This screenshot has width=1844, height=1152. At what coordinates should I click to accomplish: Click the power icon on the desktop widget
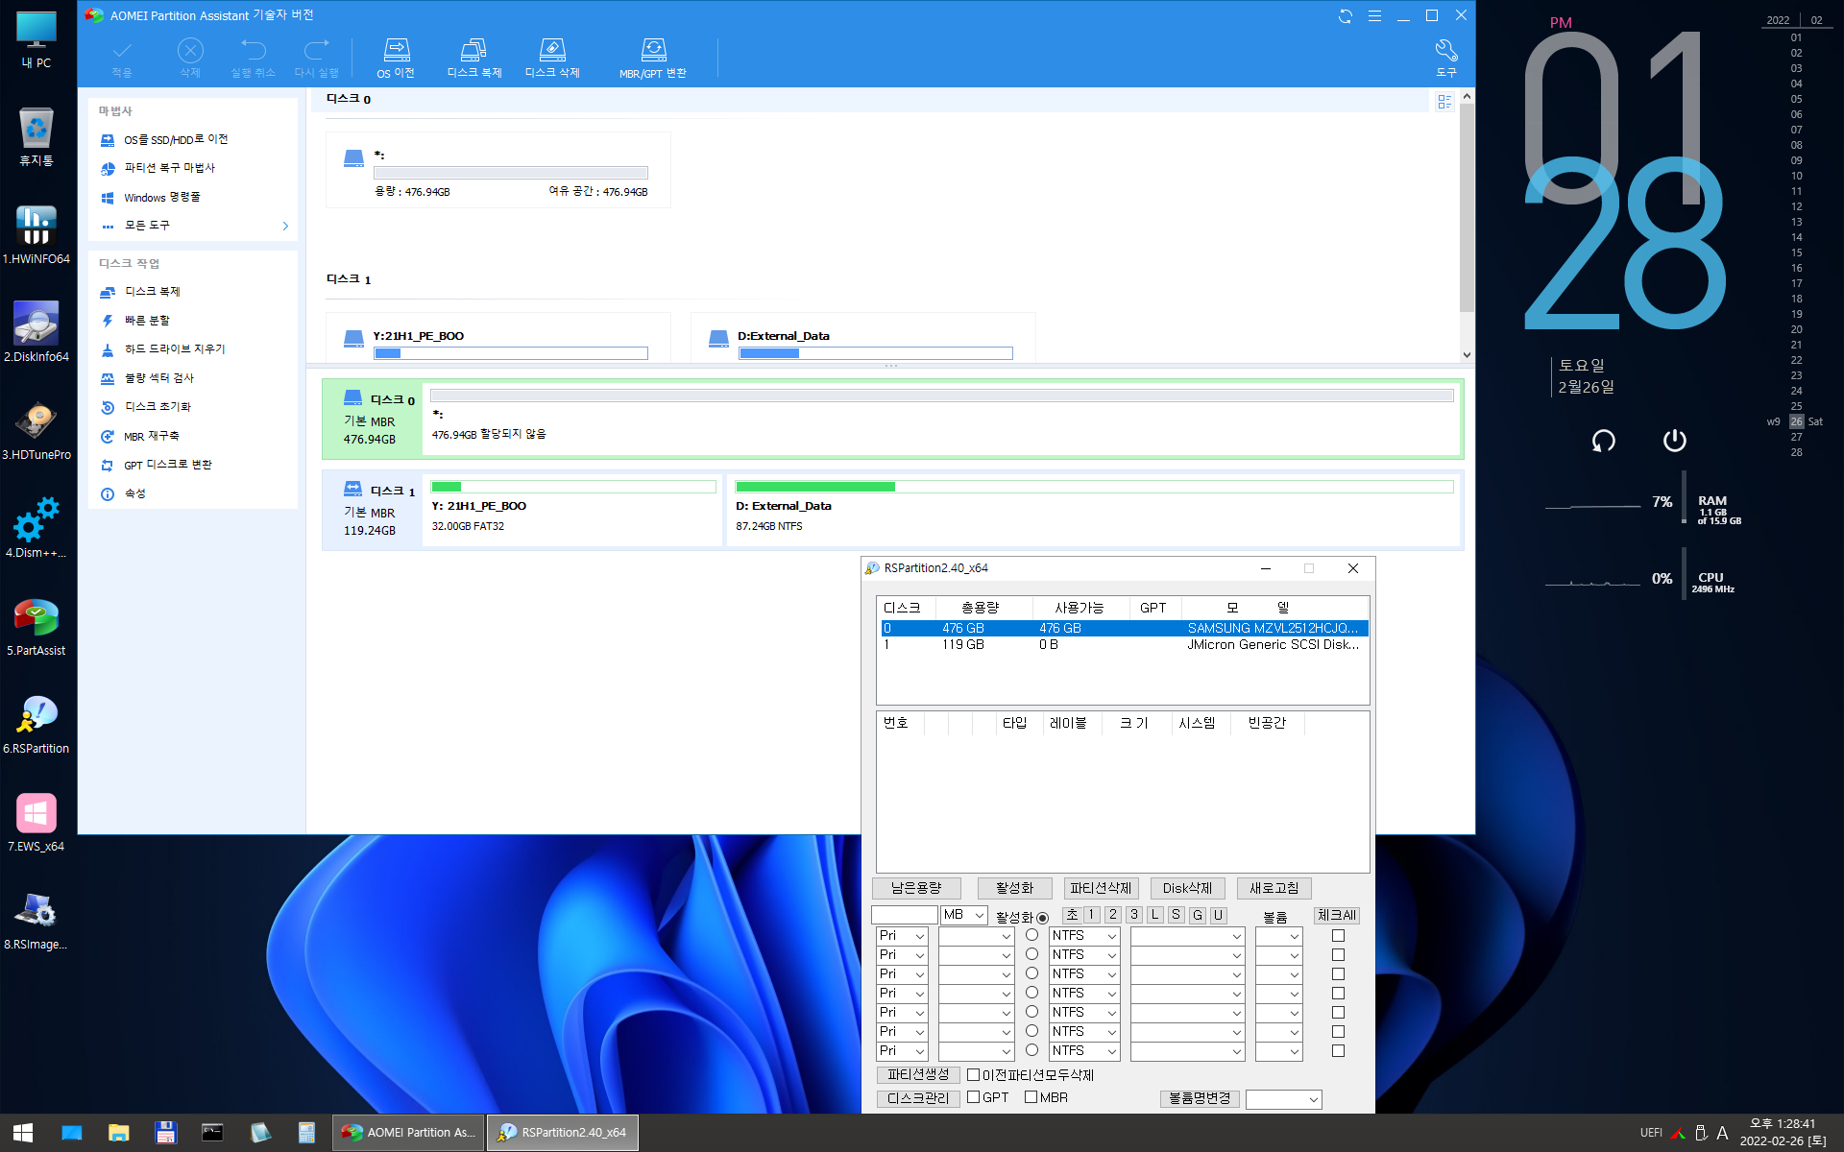[x=1674, y=440]
